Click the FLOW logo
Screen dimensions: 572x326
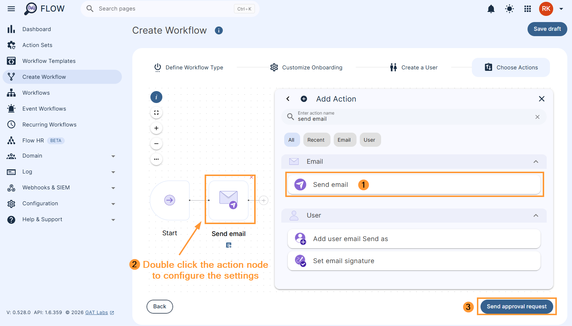[x=44, y=9]
